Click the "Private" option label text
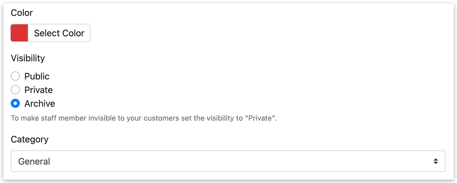This screenshot has width=457, height=183. (39, 90)
